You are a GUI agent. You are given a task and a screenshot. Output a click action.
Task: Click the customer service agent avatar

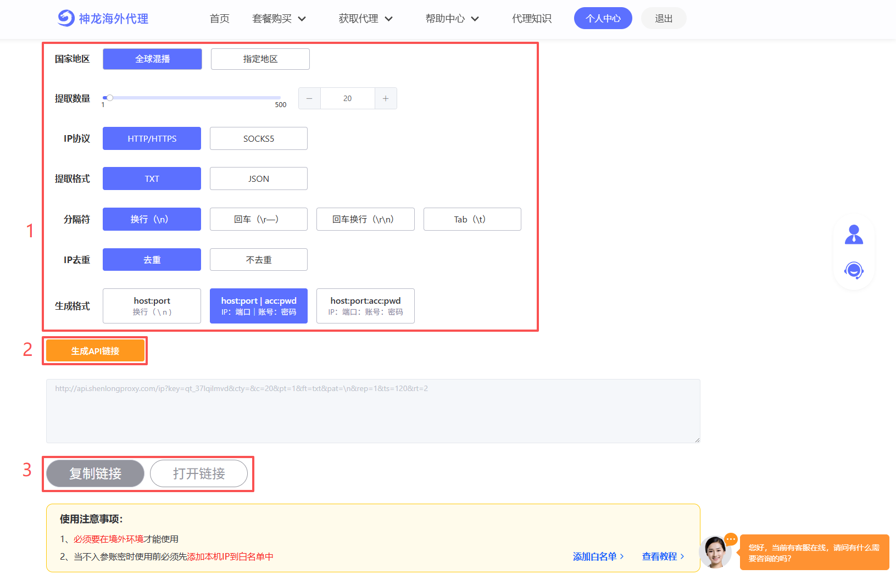point(715,552)
